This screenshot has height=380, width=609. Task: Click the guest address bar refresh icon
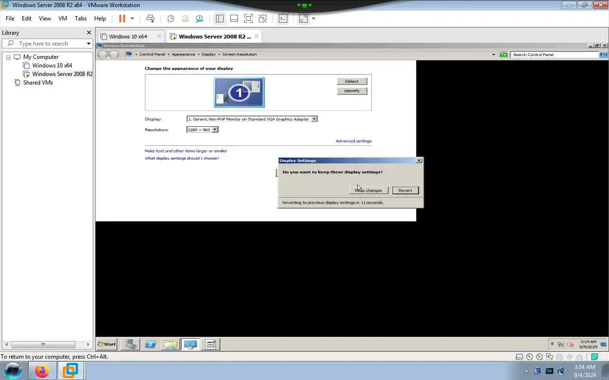pyautogui.click(x=503, y=55)
